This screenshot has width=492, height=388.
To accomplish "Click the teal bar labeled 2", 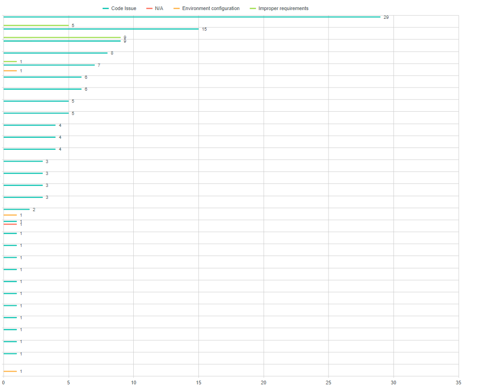I will pyautogui.click(x=16, y=209).
